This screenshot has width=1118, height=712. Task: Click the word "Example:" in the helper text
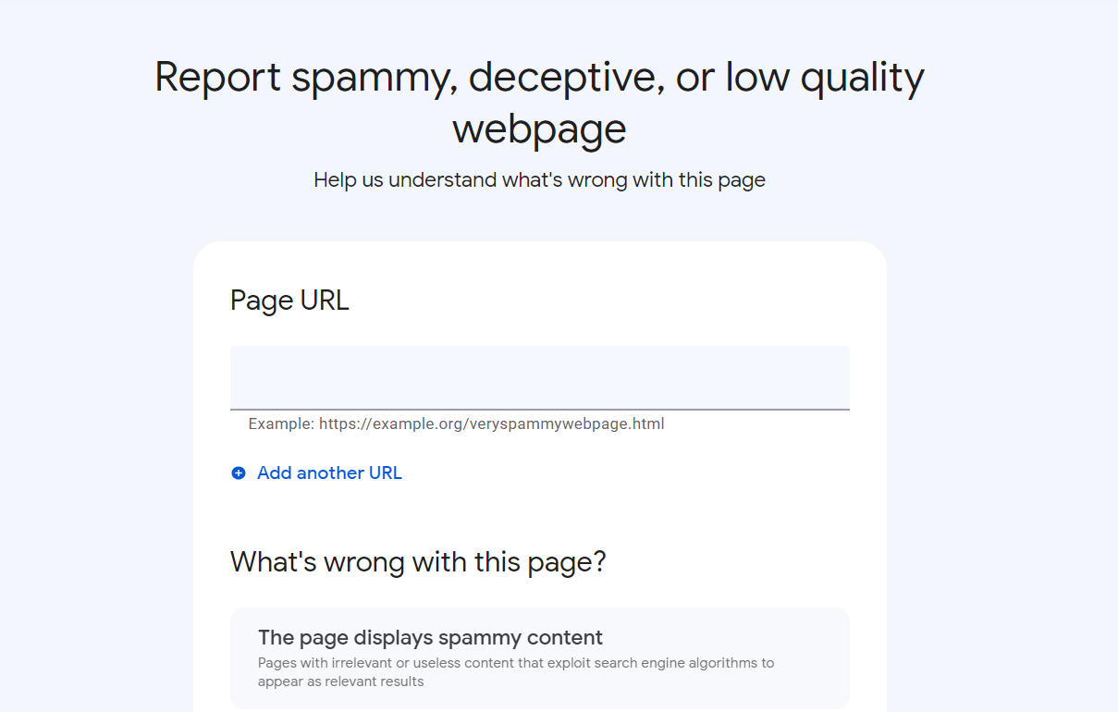(281, 424)
